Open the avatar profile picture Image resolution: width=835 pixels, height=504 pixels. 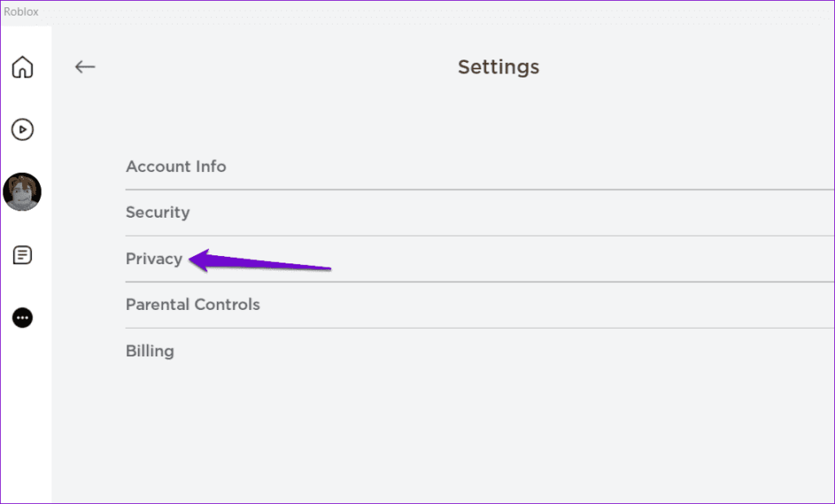click(23, 192)
